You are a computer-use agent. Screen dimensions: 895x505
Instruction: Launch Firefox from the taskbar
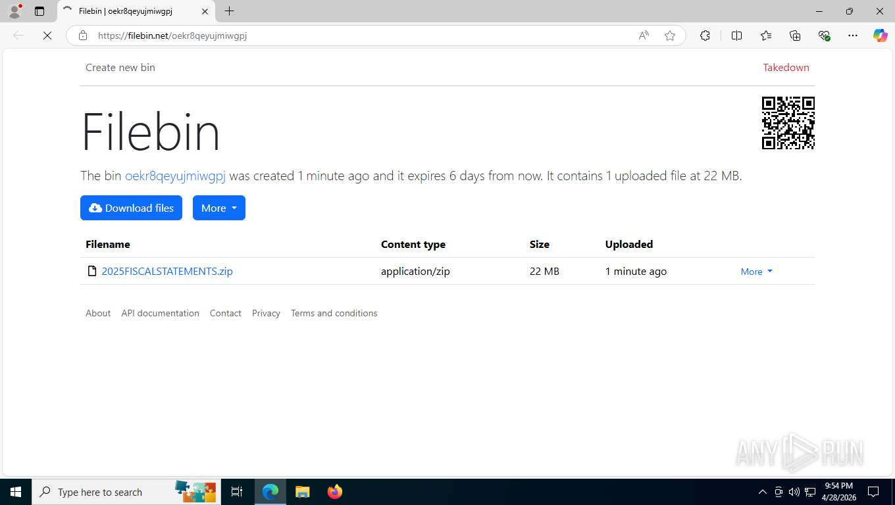pyautogui.click(x=334, y=492)
